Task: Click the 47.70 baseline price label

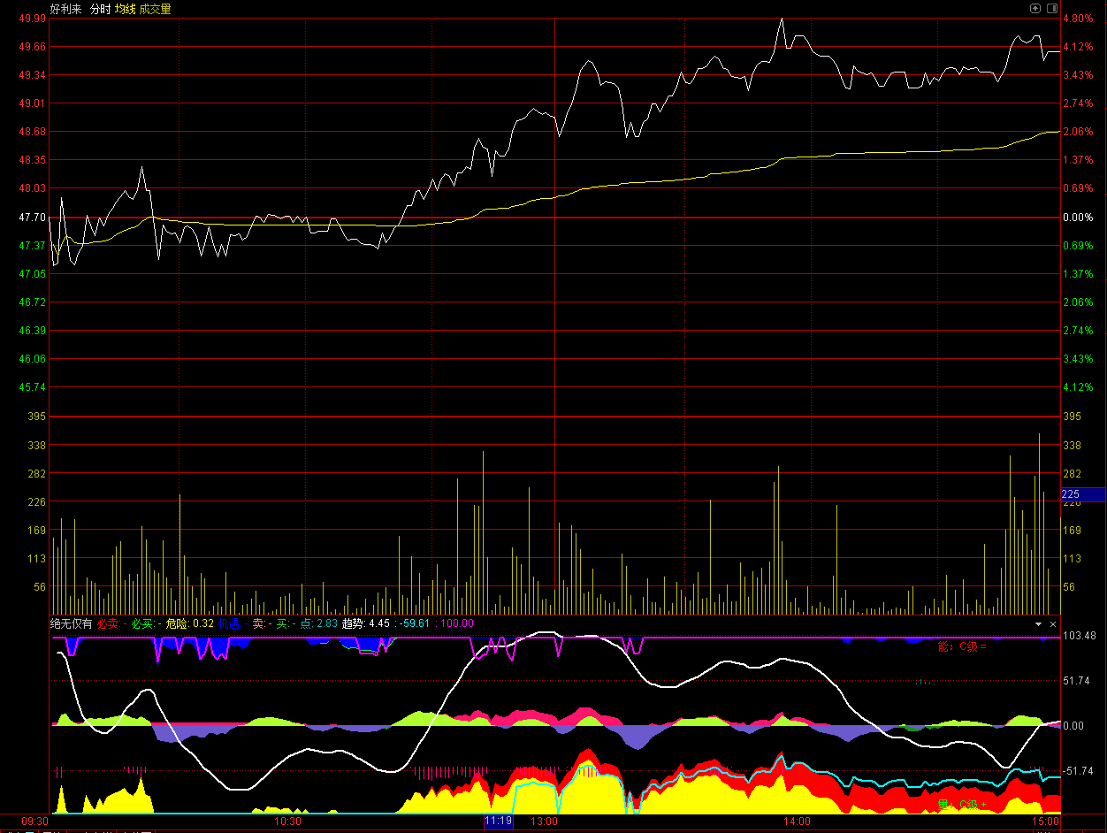Action: point(33,217)
